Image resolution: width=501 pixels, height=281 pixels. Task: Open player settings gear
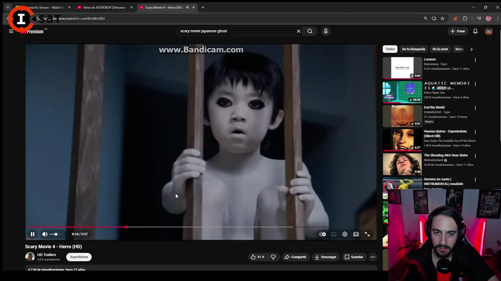[345, 234]
